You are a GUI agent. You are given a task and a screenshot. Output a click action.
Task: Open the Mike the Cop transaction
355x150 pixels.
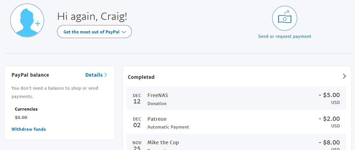click(x=236, y=142)
